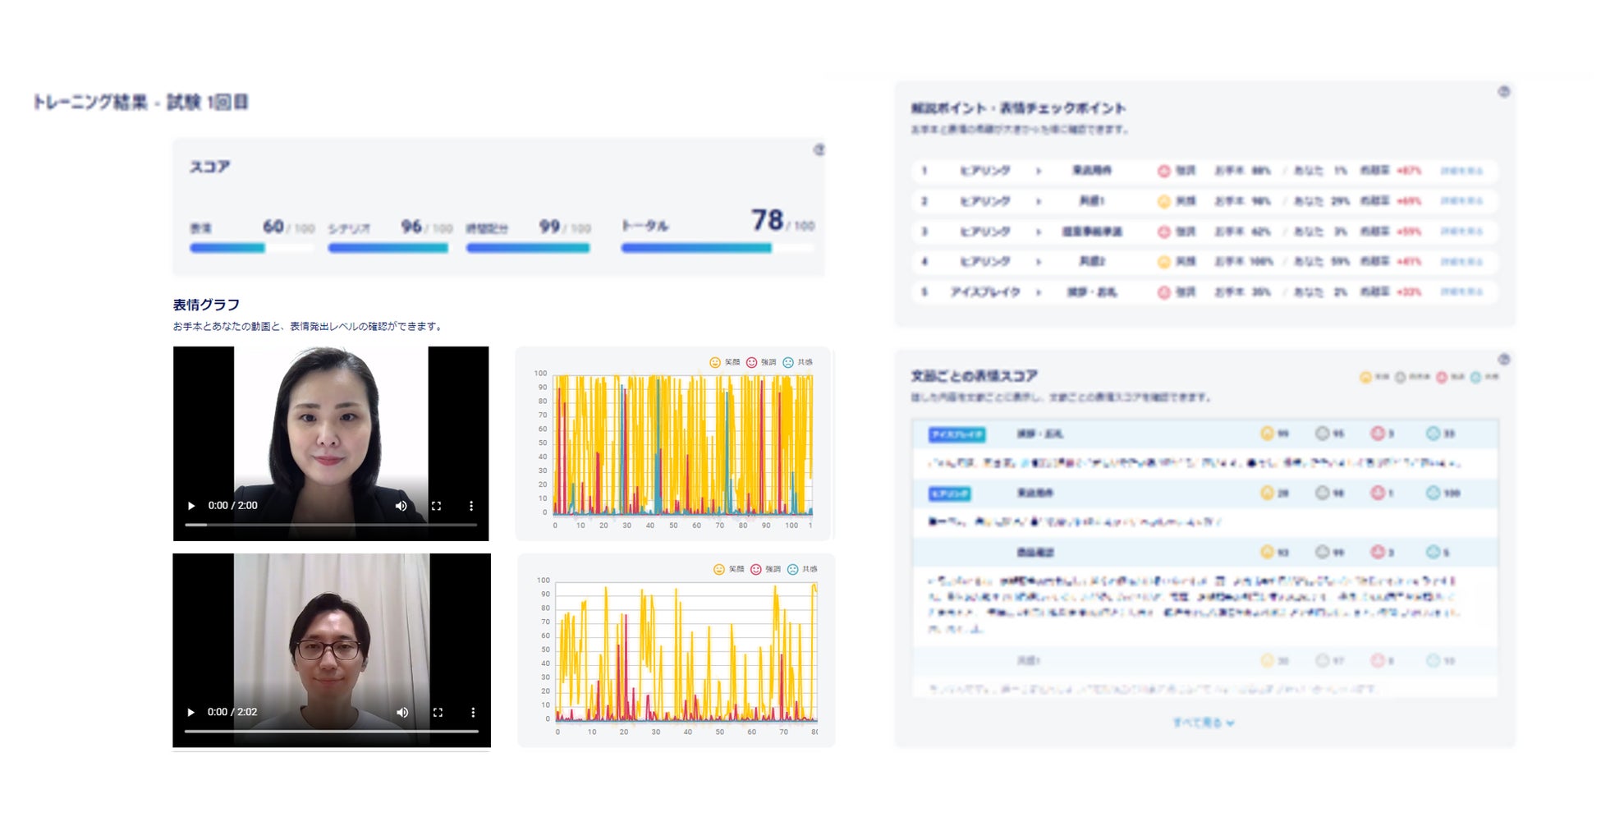Click the red emotion icon in checkpoint row 5
Screen dimensions: 1601x840
coord(1163,292)
